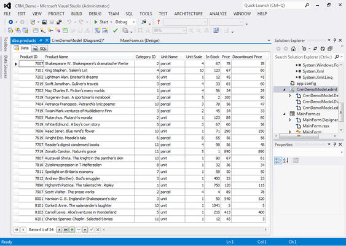This screenshot has height=246, width=346.
Task: Click the Find in Files toolbar icon
Action: click(144, 22)
